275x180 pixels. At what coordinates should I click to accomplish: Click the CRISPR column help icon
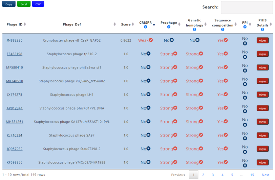pyautogui.click(x=145, y=27)
